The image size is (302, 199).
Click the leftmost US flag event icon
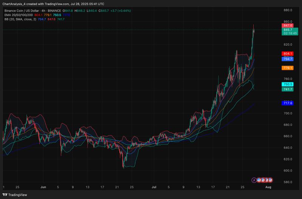click(258, 180)
